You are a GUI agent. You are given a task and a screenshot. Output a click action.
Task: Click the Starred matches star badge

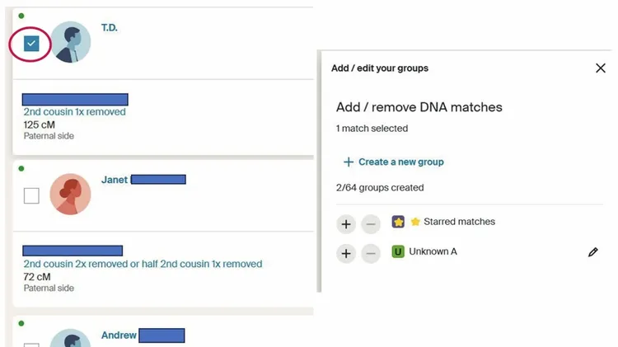(398, 223)
